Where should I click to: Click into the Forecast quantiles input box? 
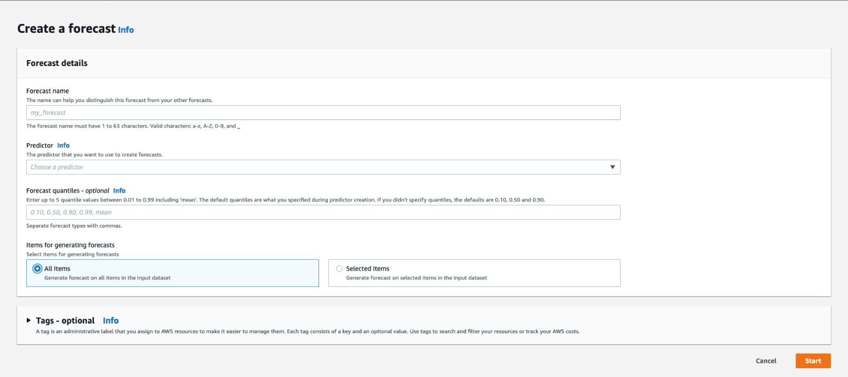[x=323, y=212]
